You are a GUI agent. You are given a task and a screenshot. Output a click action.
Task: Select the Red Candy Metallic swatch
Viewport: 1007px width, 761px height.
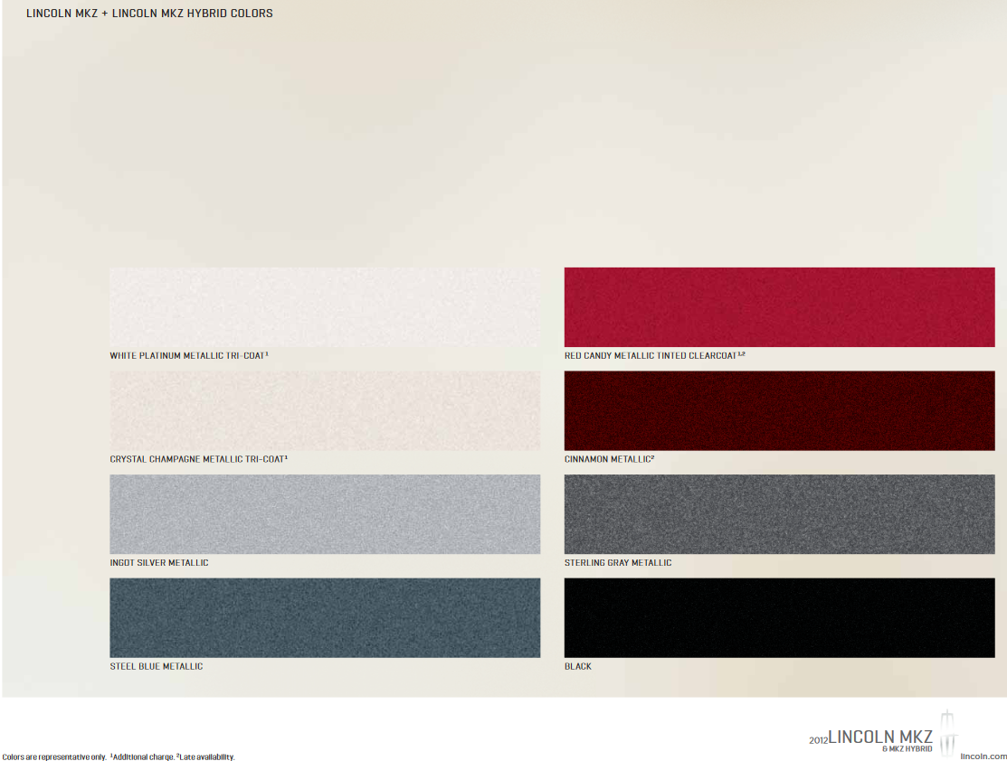[780, 307]
